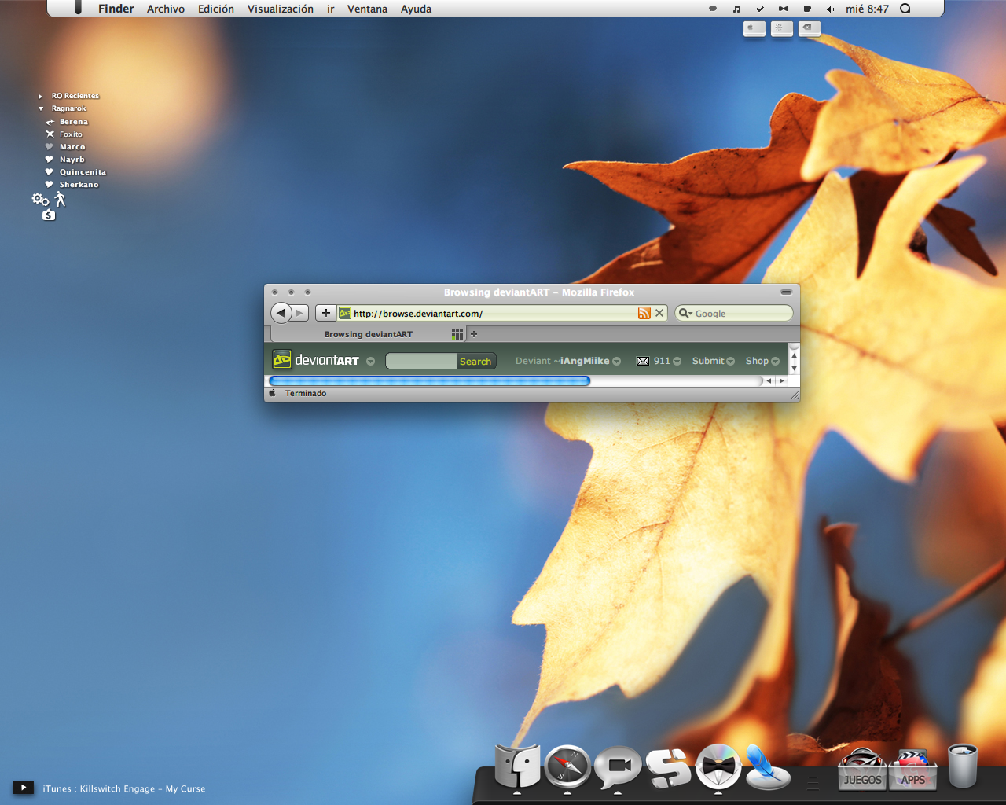The height and width of the screenshot is (805, 1006).
Task: Click the Shop link
Action: 757,361
